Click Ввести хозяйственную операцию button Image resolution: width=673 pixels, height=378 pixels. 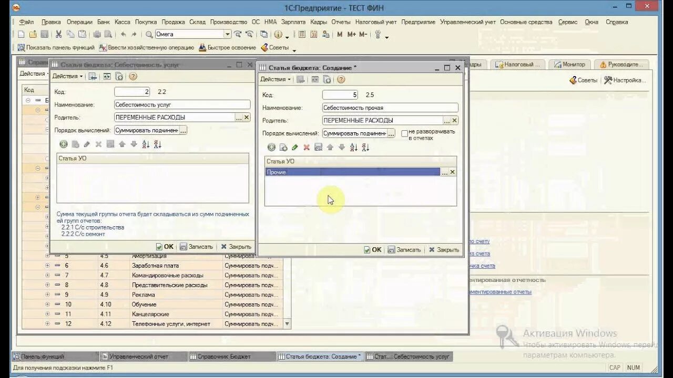(147, 47)
